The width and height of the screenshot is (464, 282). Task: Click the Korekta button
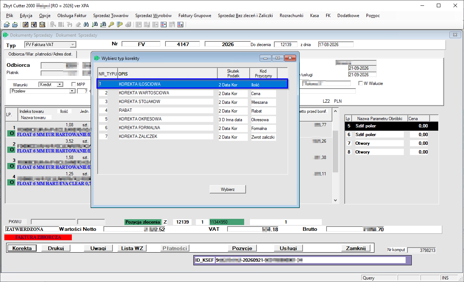22,248
